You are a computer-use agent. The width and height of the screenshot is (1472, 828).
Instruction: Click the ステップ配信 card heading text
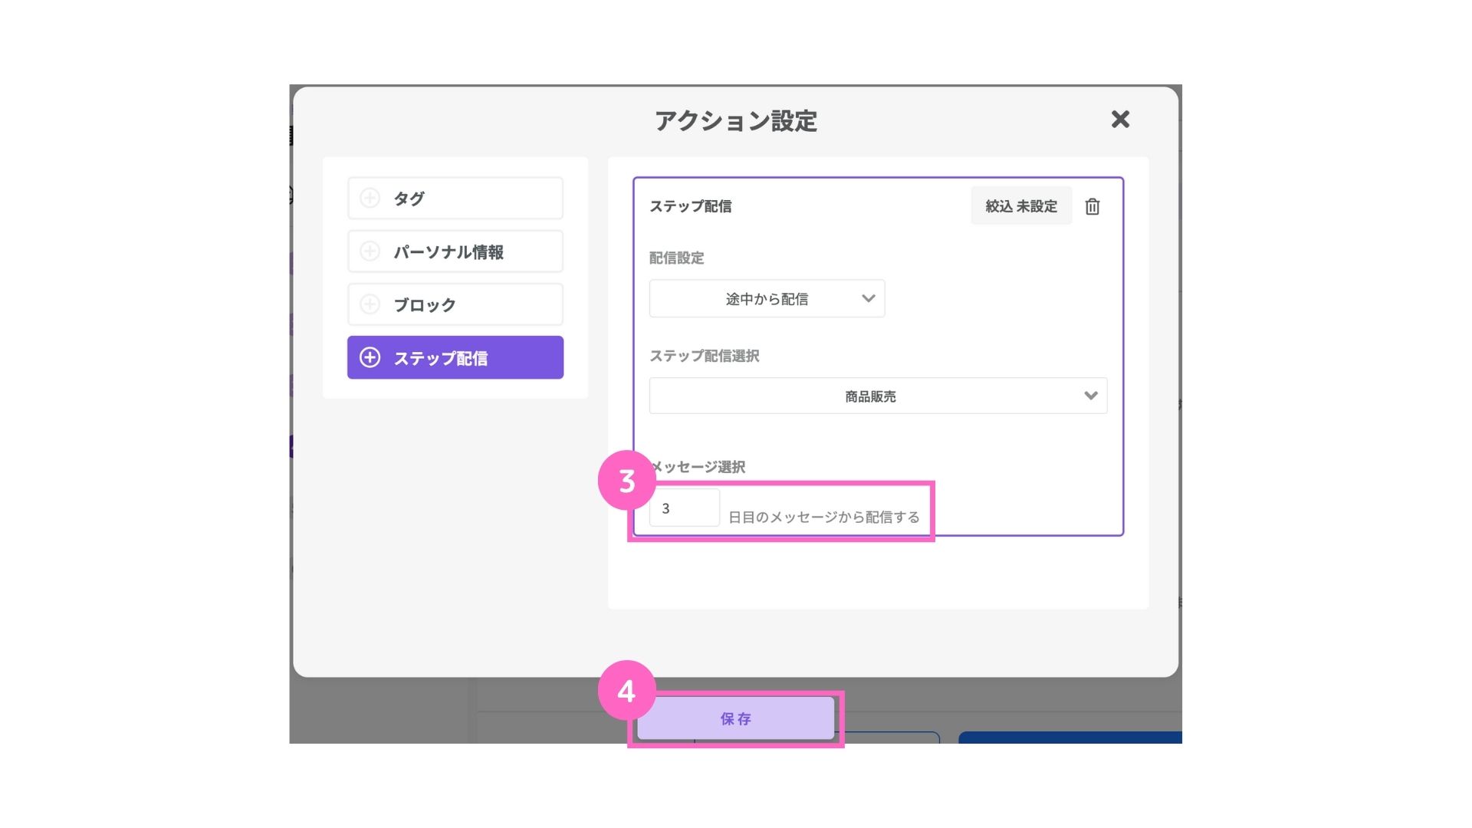click(x=690, y=206)
